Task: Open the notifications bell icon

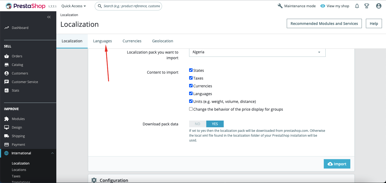Action: (x=357, y=6)
